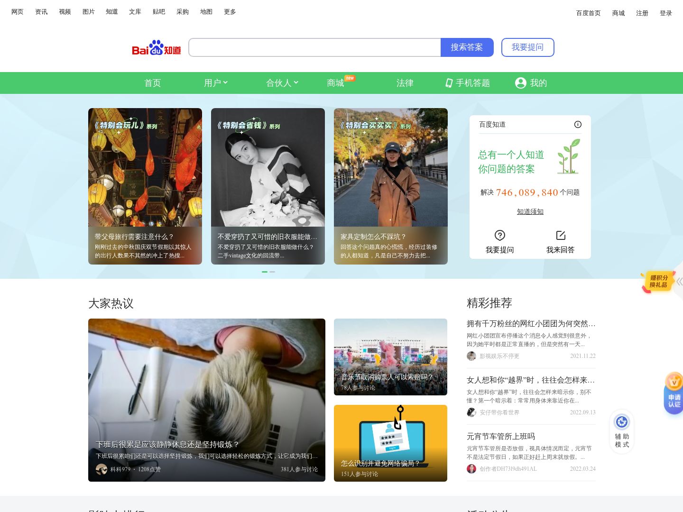Viewport: 683px width, 512px height.
Task: Click 地图 in the top navigation
Action: point(206,12)
